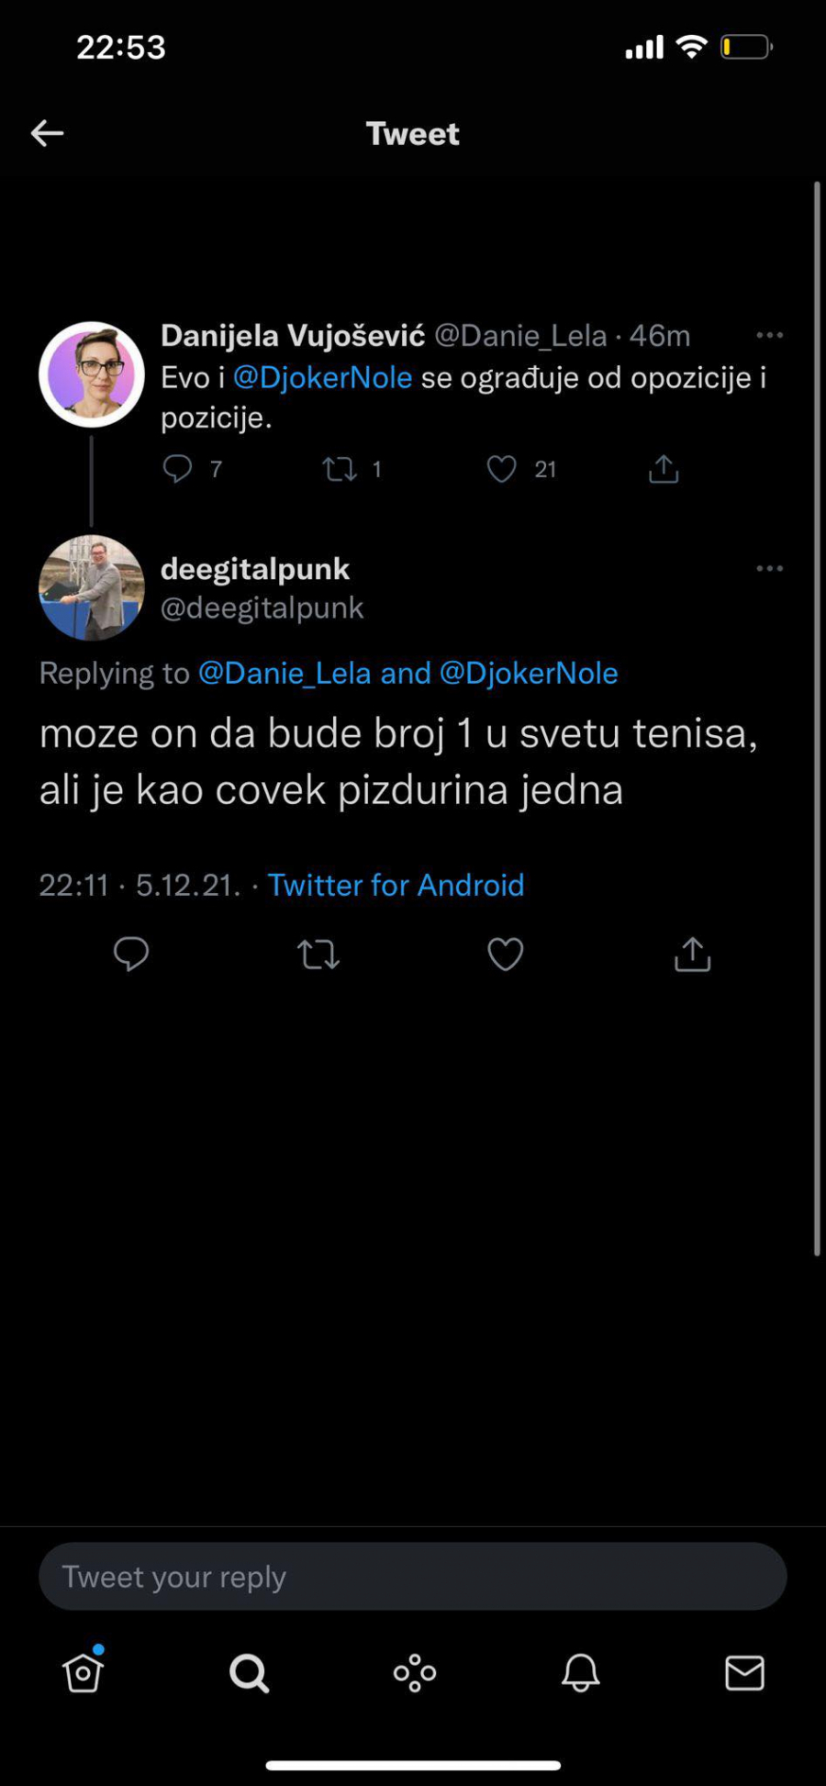This screenshot has width=826, height=1786.
Task: Retweet deegitalpunk's reply
Action: 318,954
